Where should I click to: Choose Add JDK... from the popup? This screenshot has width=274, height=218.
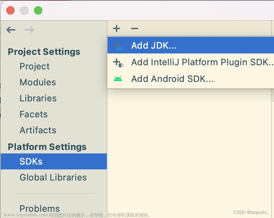click(191, 45)
